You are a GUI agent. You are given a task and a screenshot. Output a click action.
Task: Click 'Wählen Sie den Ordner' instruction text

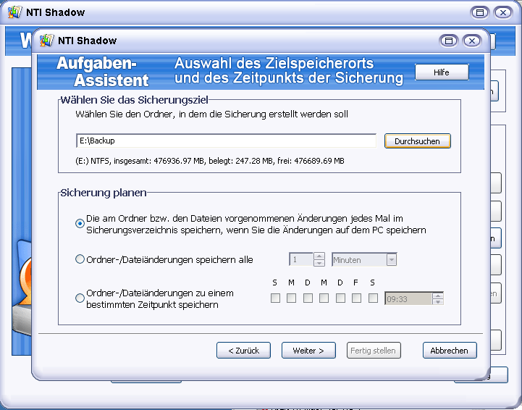[x=211, y=114]
